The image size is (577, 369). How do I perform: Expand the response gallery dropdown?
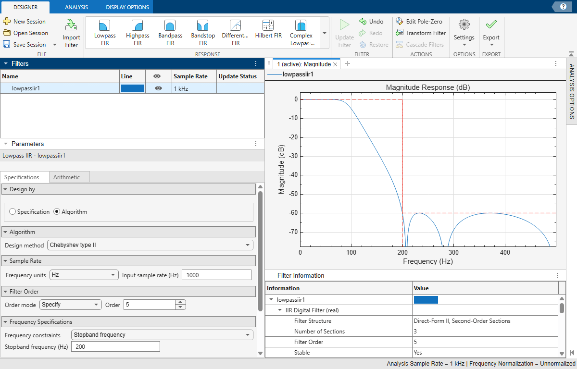324,33
